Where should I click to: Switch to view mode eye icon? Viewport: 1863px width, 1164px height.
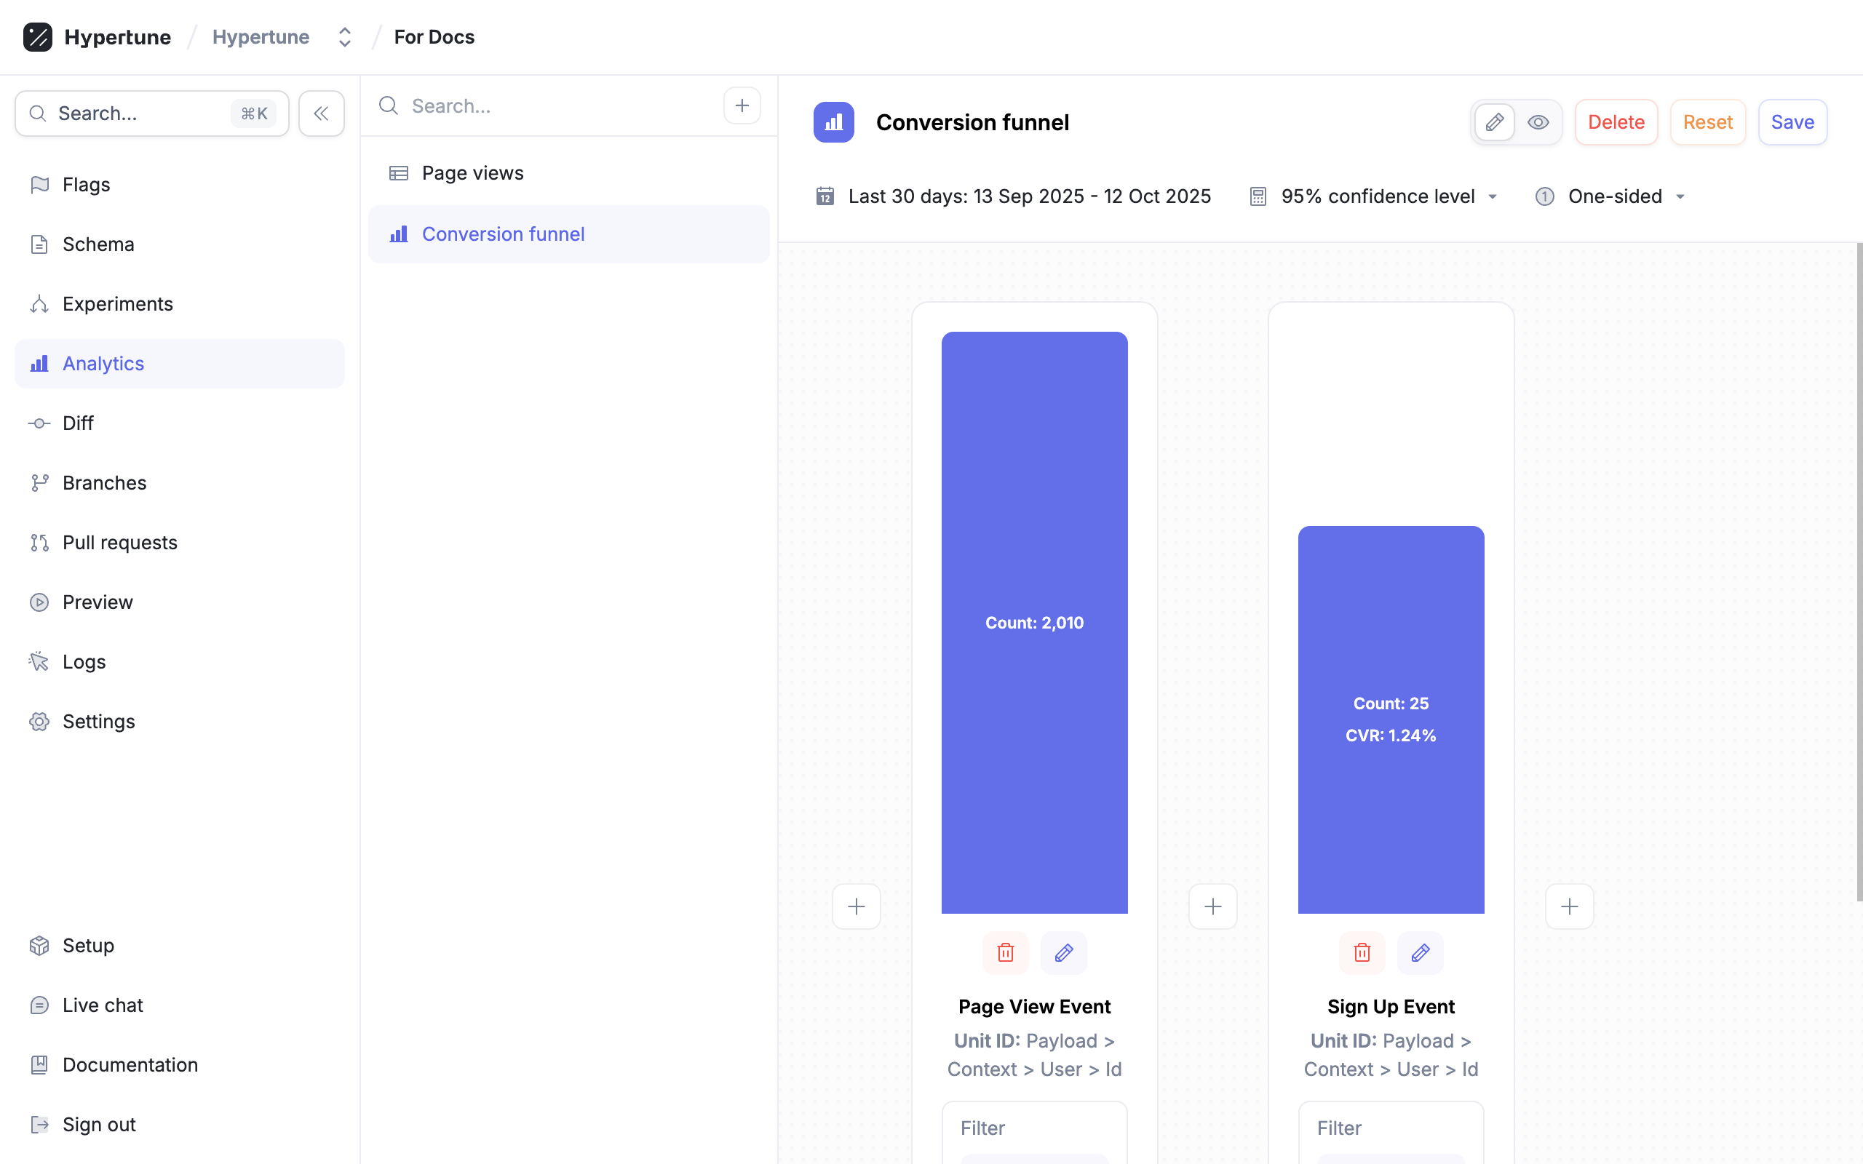(x=1538, y=122)
